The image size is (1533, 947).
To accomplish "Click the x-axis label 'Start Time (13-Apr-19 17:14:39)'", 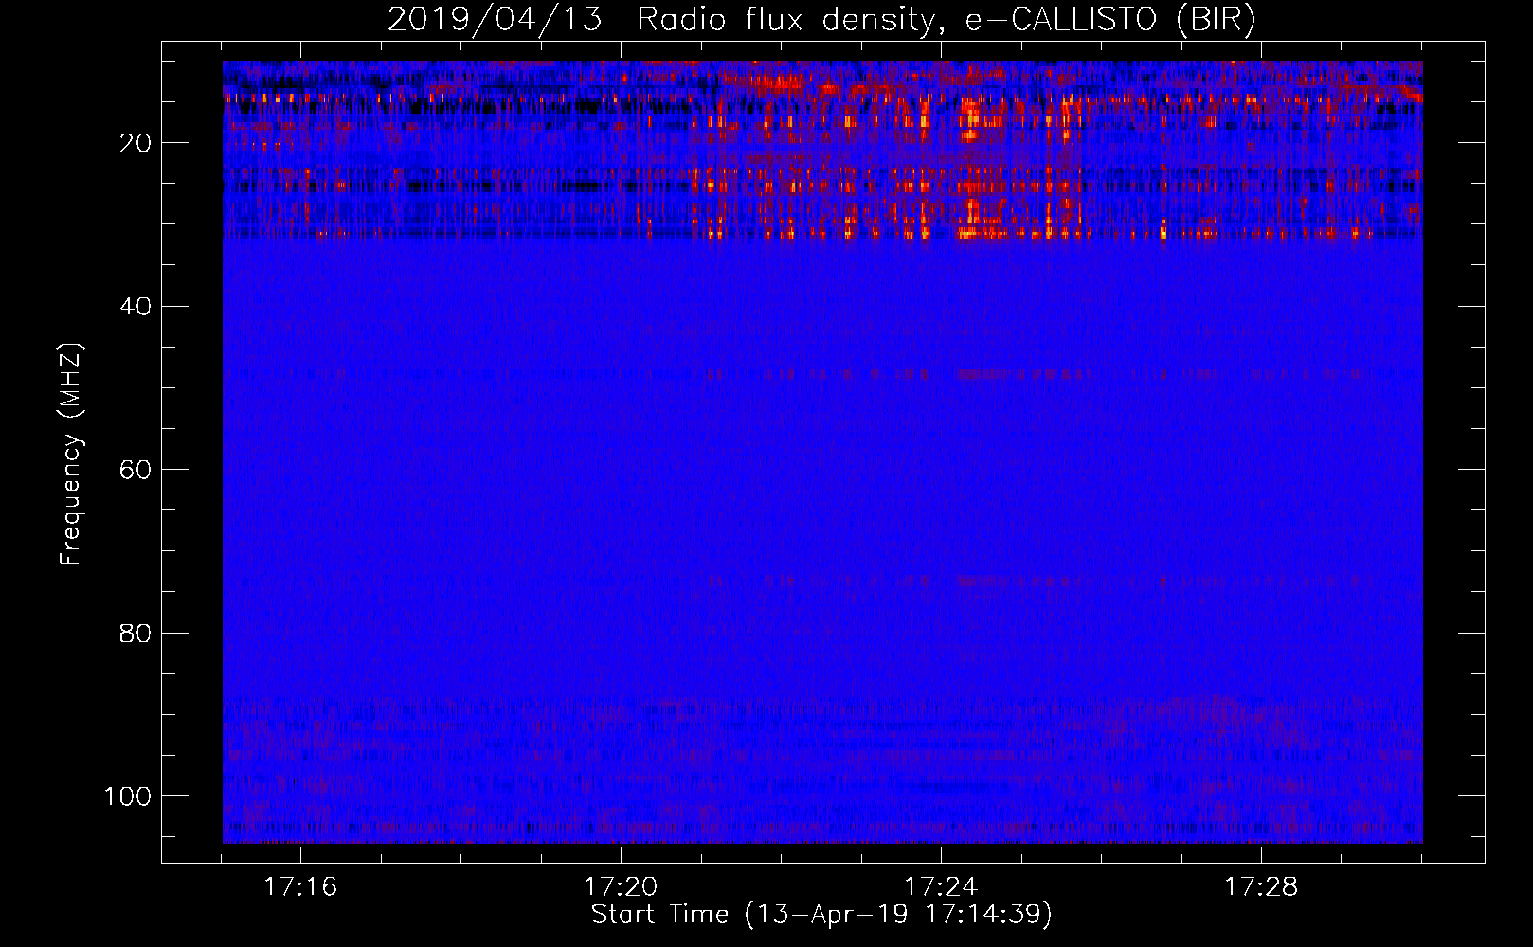I will 821,915.
